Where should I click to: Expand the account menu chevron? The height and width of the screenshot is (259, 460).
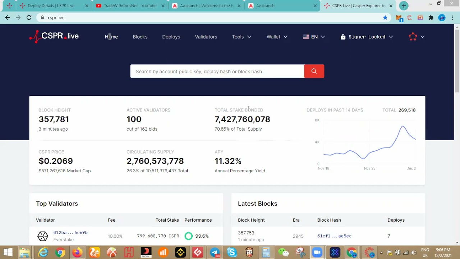coord(423,37)
